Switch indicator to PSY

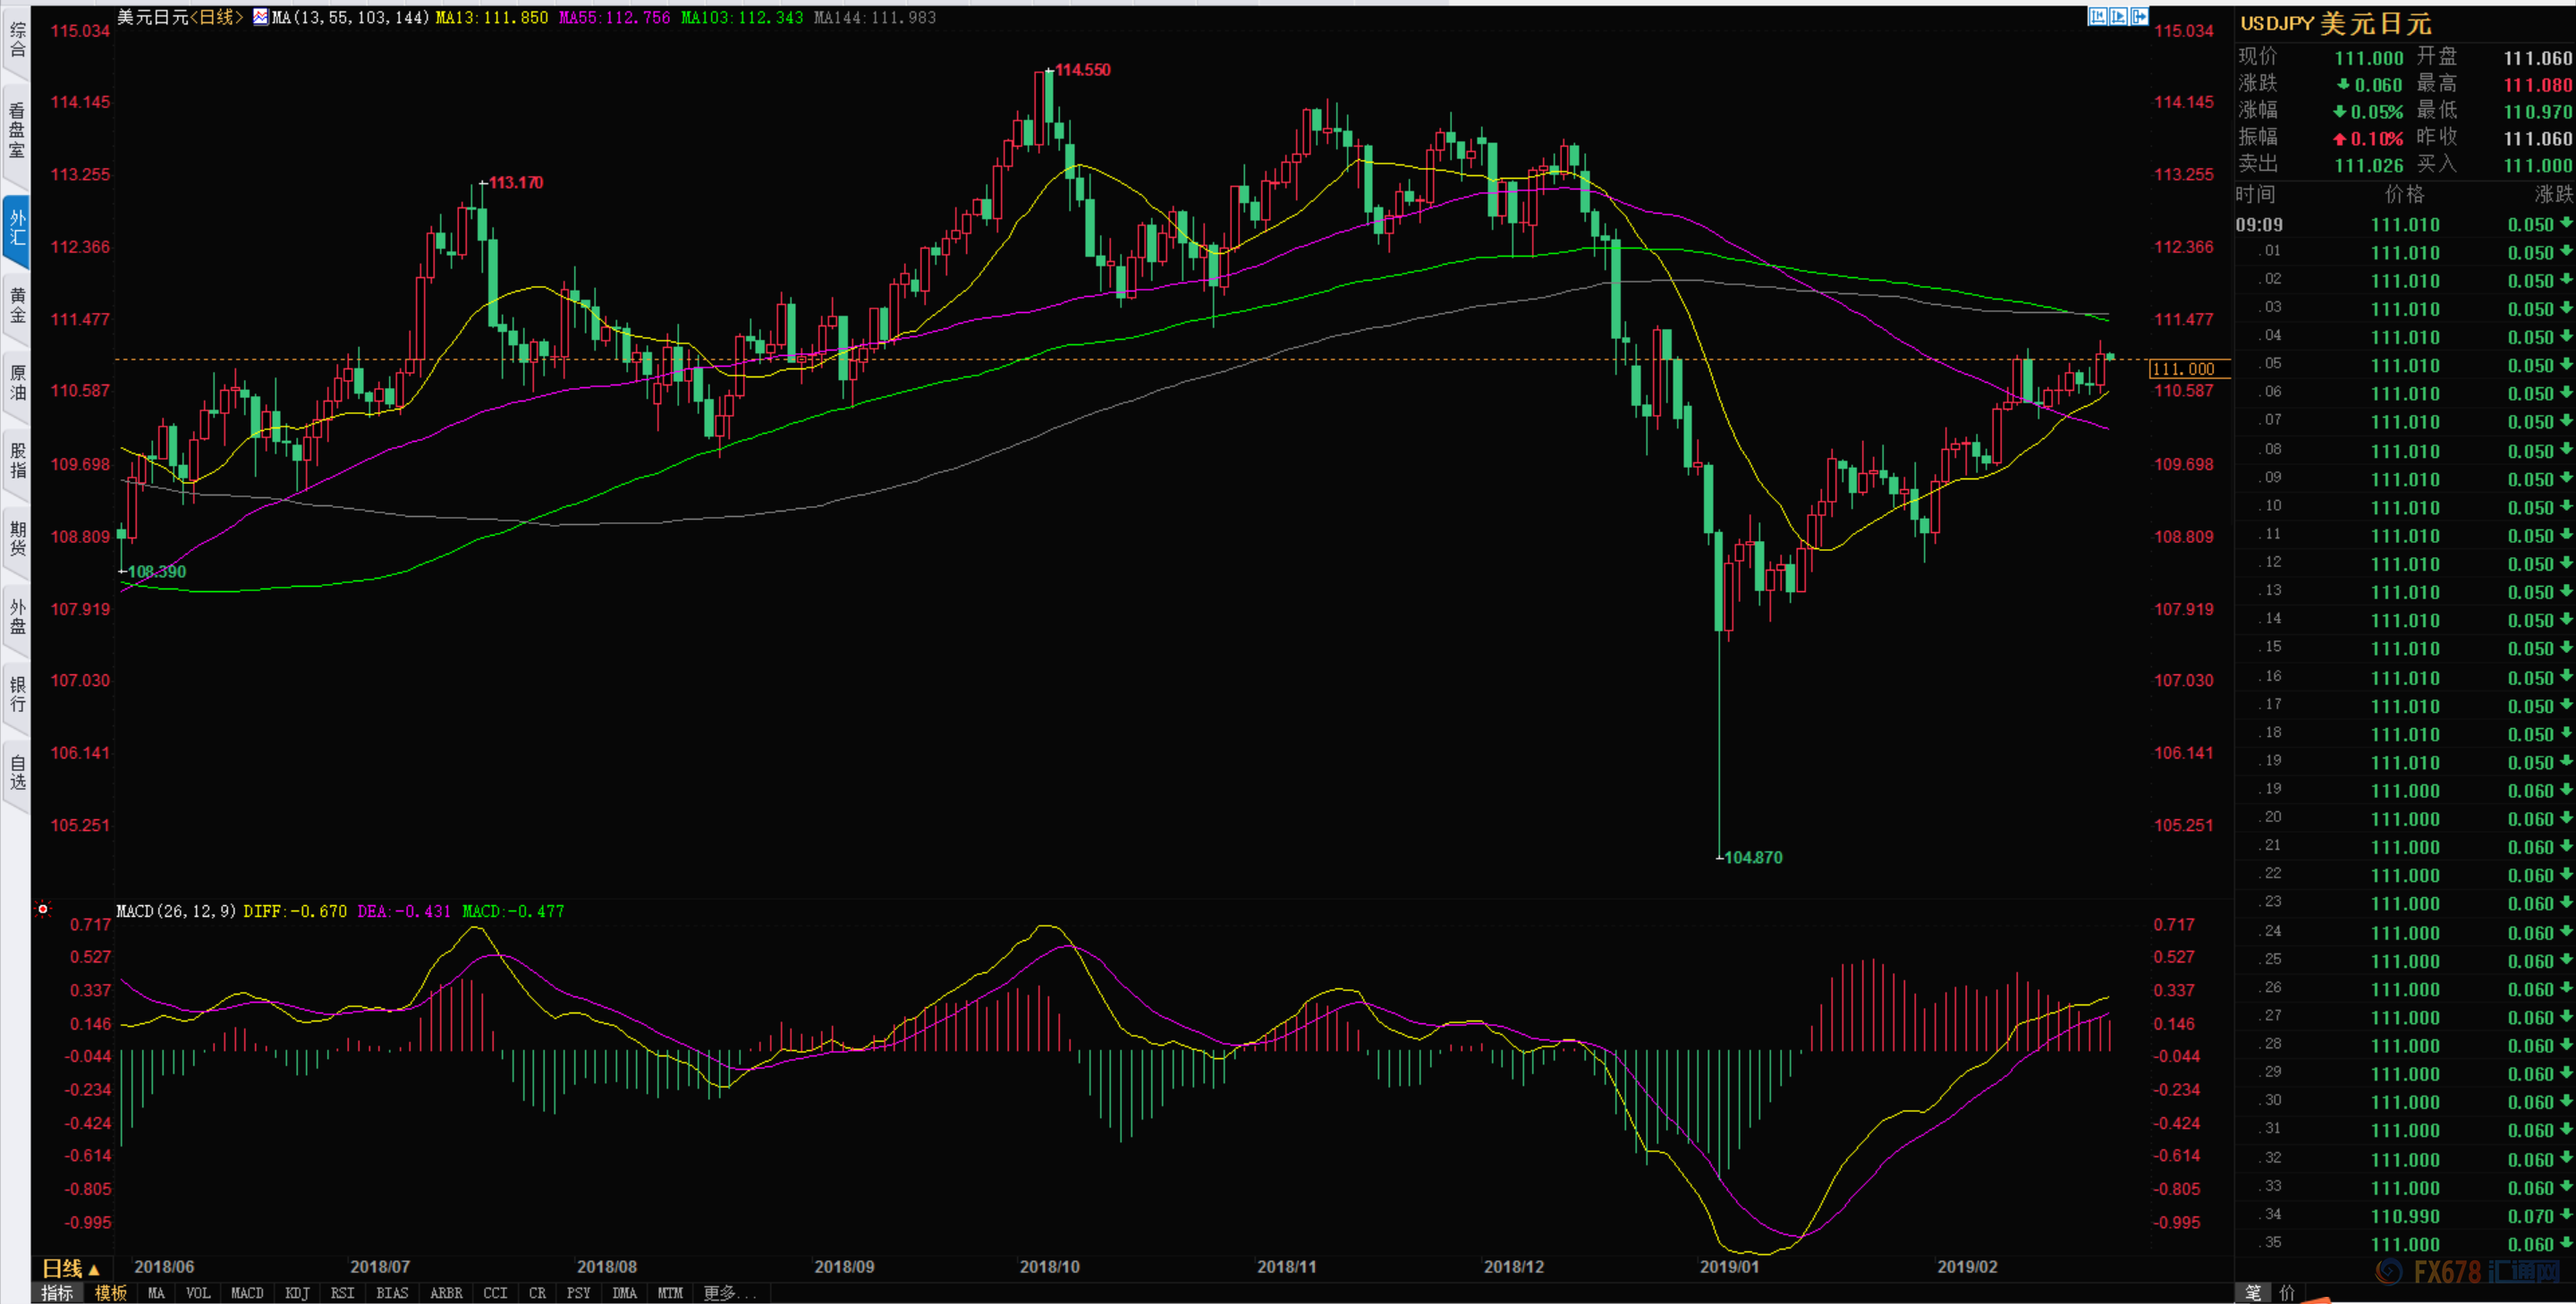pyautogui.click(x=578, y=1293)
